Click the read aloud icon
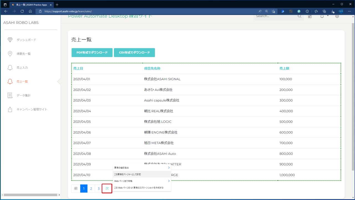355x200 pixels. tap(260, 11)
